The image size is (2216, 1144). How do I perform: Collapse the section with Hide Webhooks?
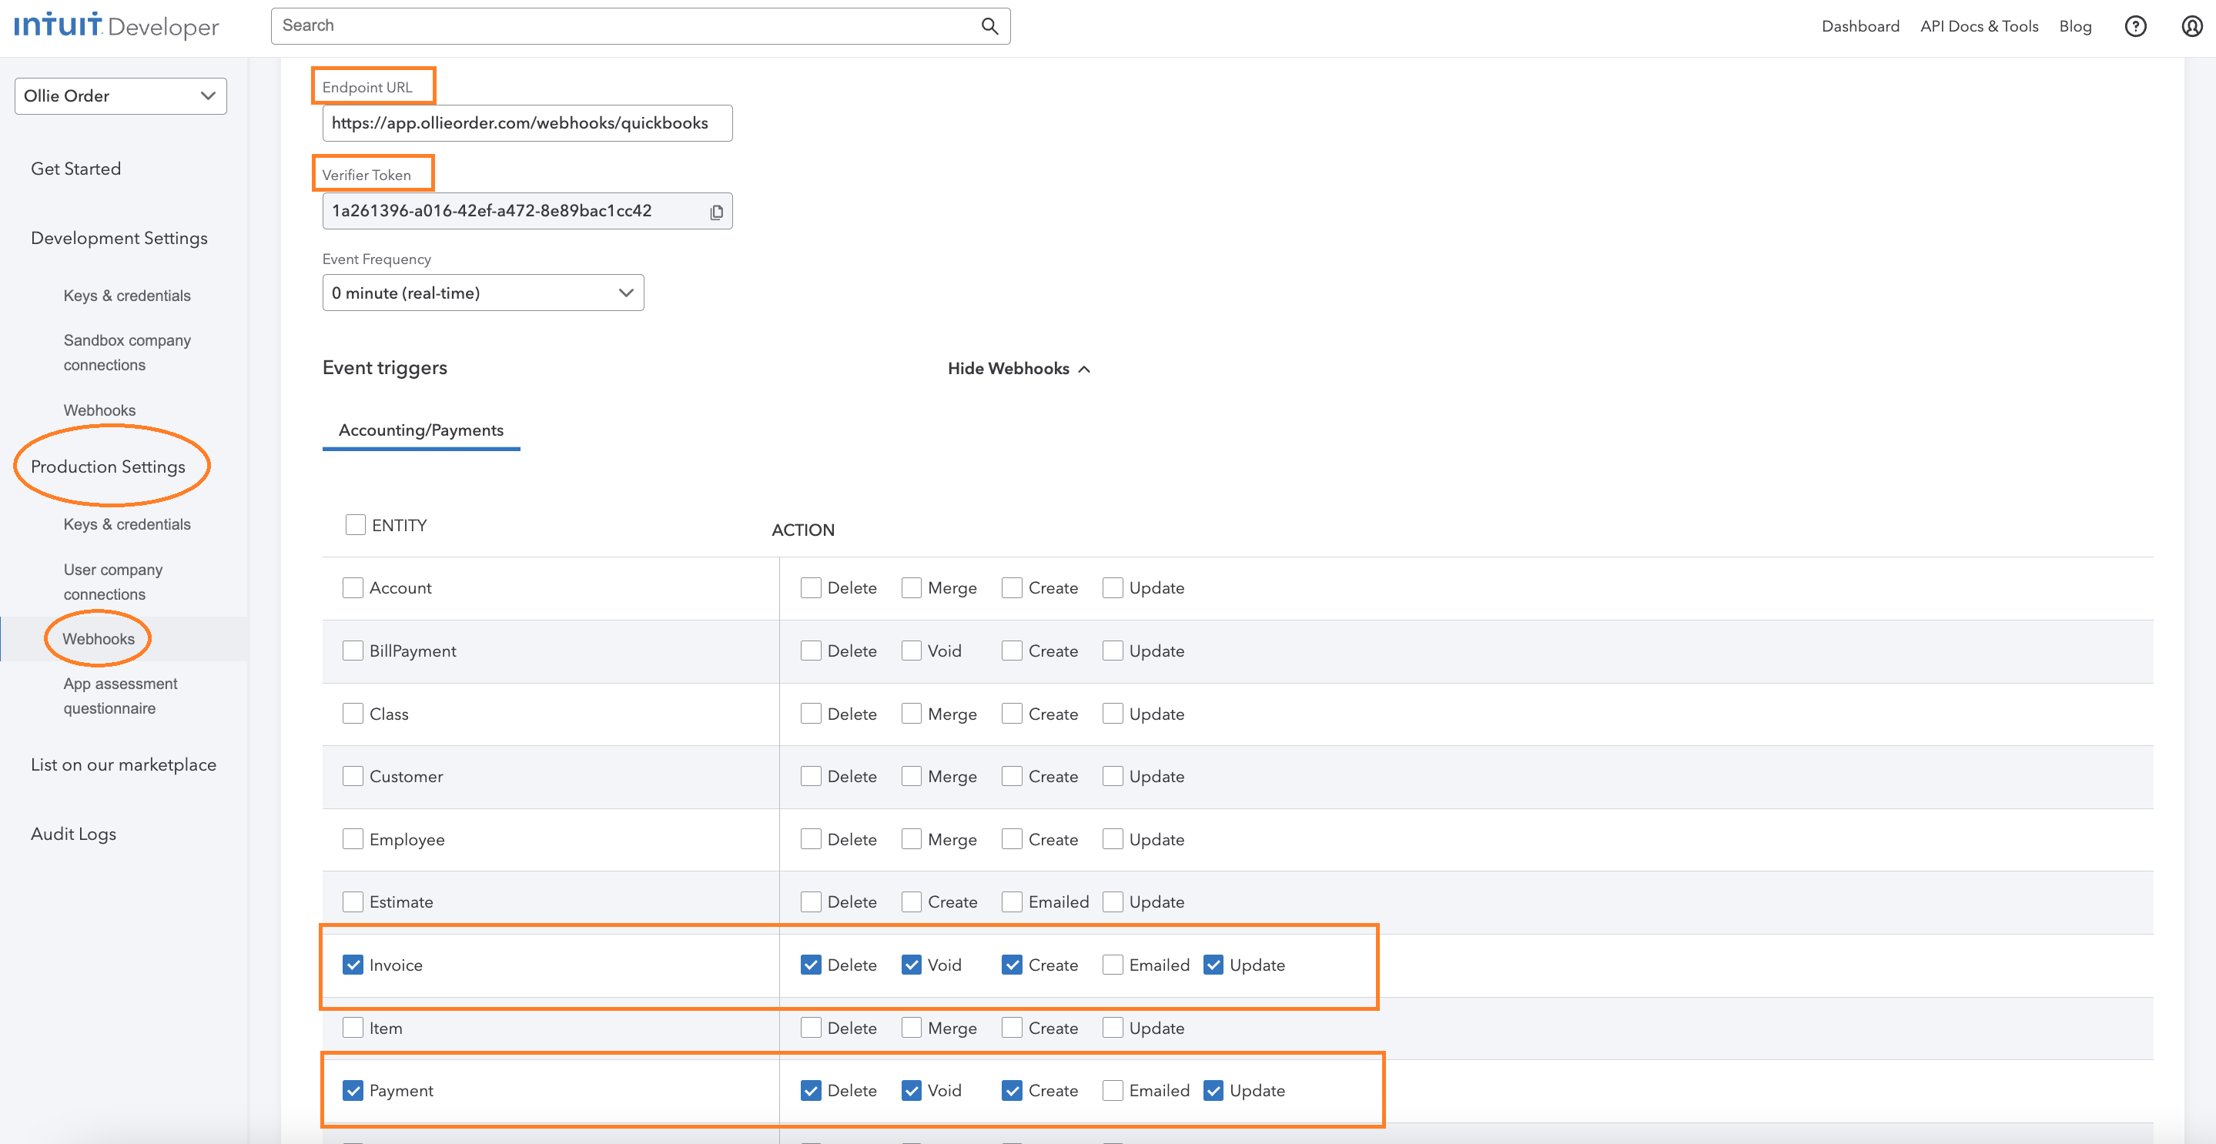pos(1019,368)
